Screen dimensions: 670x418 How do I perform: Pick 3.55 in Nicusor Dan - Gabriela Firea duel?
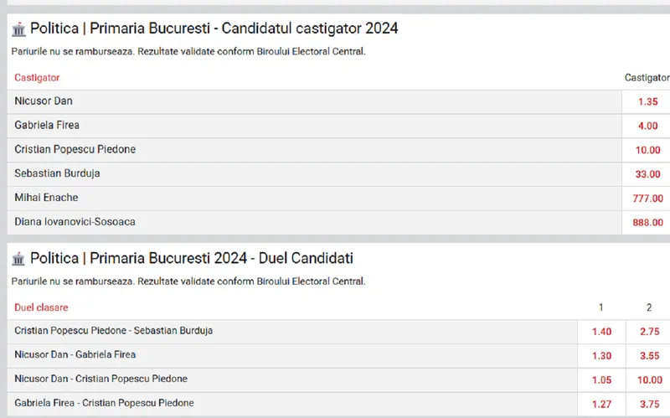[648, 356]
